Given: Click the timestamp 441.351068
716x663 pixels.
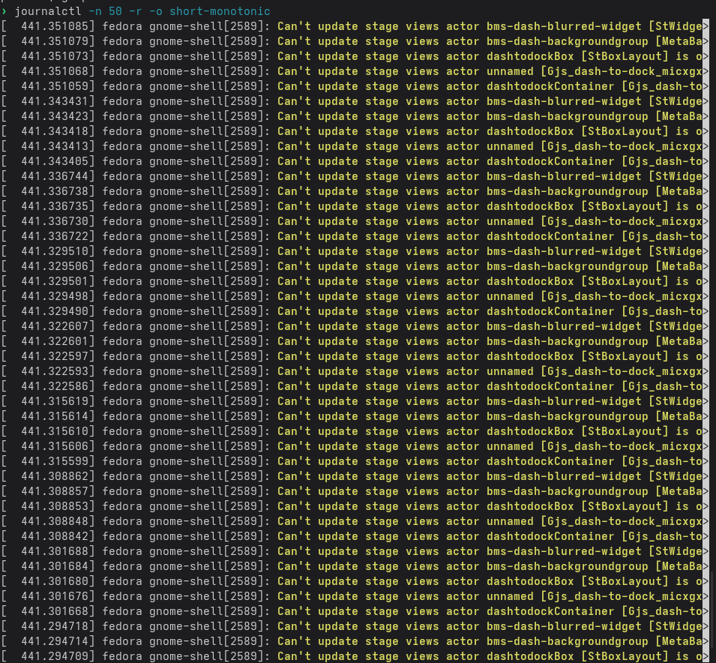Looking at the screenshot, I should (x=55, y=71).
